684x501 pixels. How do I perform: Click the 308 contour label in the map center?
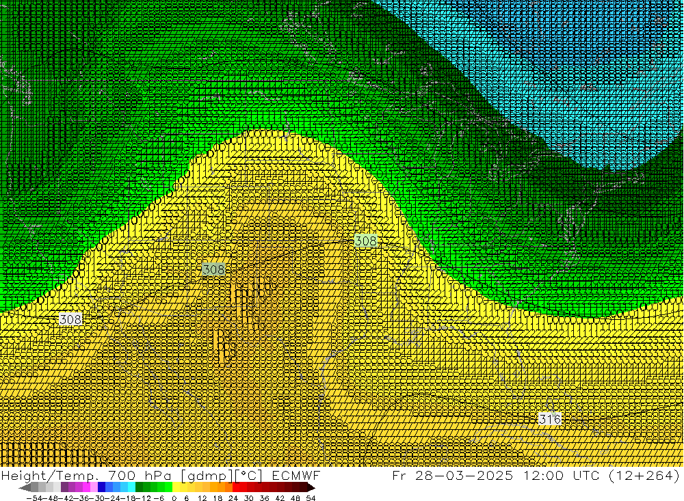[214, 270]
